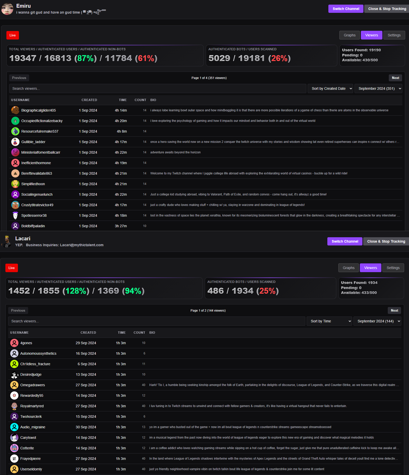Click Close & Stop Tracking for Emiru
The width and height of the screenshot is (409, 475).
(x=387, y=9)
